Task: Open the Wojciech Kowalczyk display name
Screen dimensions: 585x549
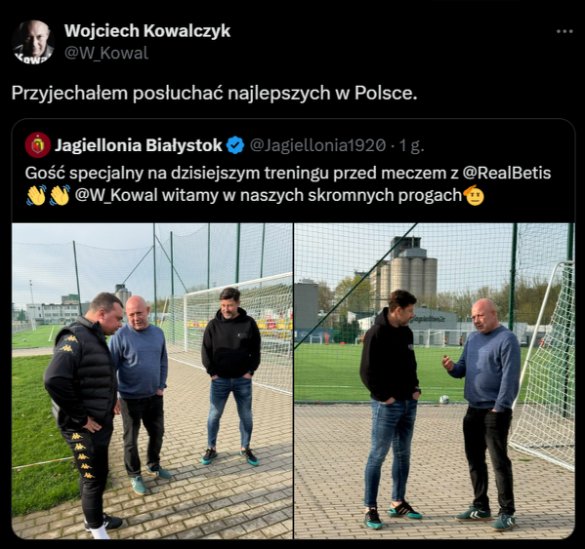Action: tap(147, 30)
